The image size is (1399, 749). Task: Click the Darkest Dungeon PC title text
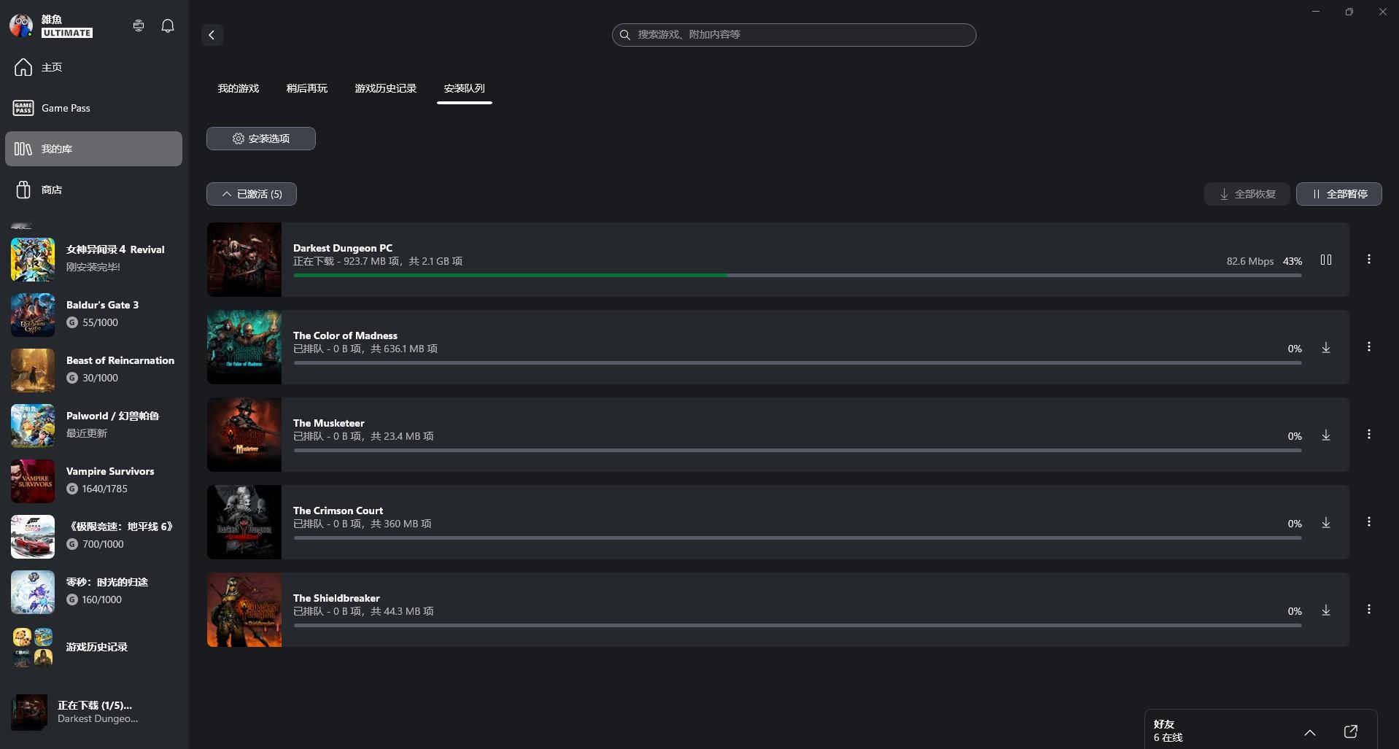(x=343, y=248)
